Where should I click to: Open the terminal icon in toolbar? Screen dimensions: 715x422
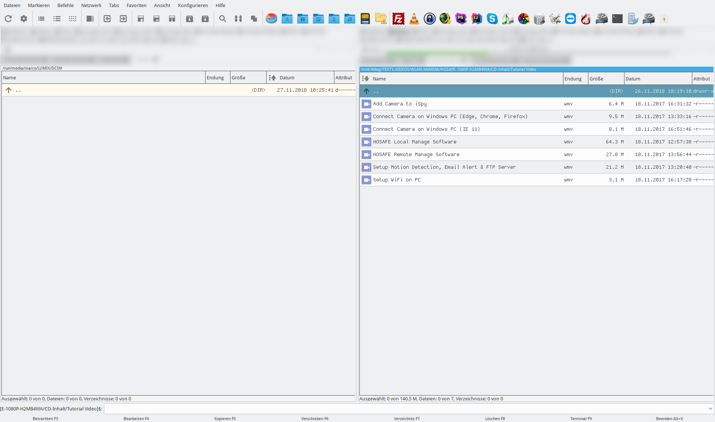click(x=617, y=19)
